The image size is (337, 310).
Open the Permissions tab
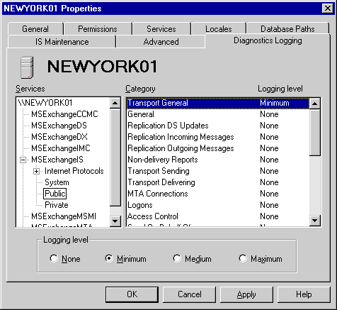pyautogui.click(x=98, y=29)
